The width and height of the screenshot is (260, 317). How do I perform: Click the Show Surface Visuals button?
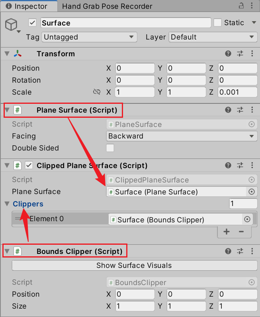click(x=135, y=265)
